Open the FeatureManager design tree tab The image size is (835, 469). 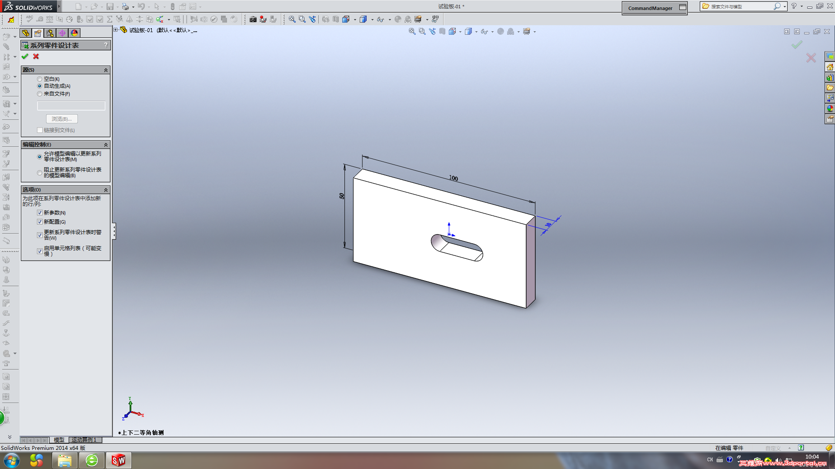pos(26,33)
